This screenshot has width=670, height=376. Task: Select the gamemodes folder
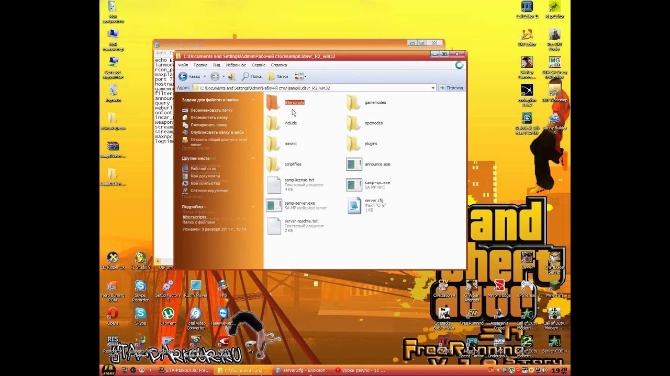pyautogui.click(x=366, y=102)
